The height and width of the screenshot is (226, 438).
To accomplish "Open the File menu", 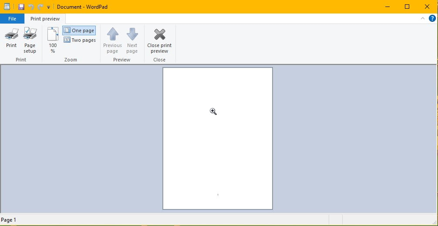I will click(12, 19).
